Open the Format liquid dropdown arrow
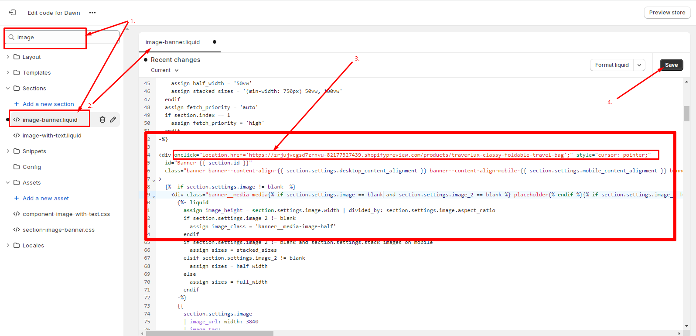 coord(639,65)
